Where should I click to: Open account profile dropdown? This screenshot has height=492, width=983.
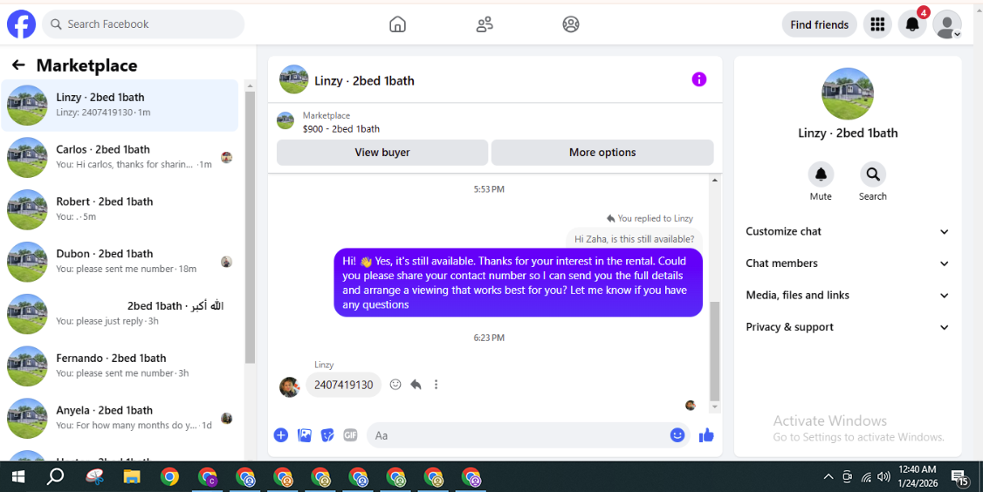click(946, 24)
